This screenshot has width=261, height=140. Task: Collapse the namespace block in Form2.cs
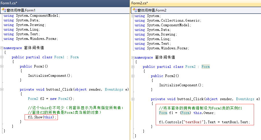[133, 57]
